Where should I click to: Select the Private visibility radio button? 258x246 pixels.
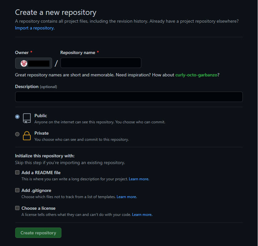click(17, 134)
